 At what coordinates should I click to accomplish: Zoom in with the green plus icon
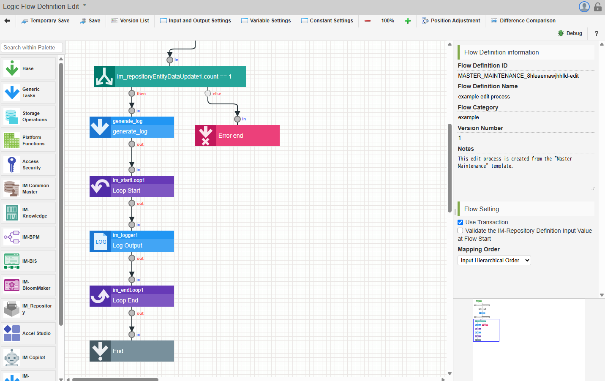[408, 21]
